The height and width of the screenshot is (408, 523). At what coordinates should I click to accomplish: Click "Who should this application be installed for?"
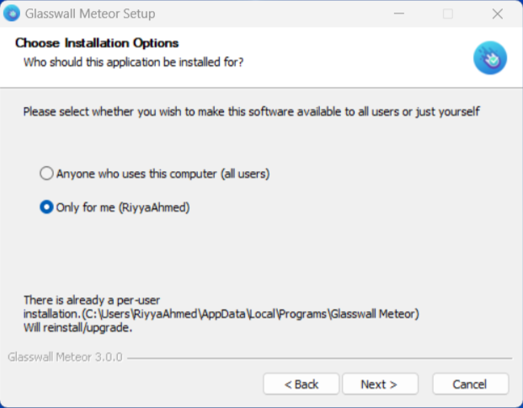[x=133, y=62]
